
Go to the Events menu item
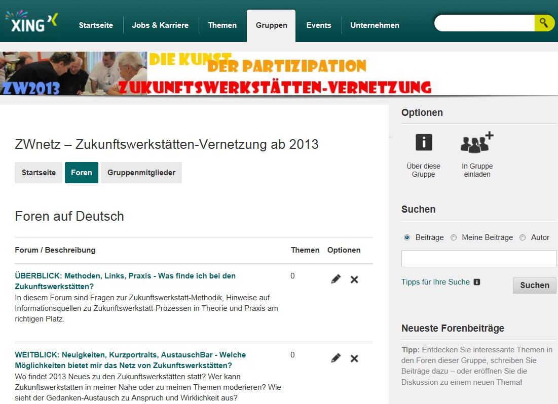319,25
